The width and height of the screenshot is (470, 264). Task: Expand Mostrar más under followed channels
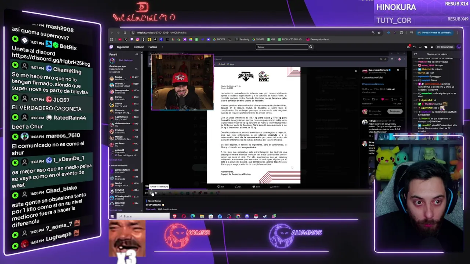(x=115, y=160)
